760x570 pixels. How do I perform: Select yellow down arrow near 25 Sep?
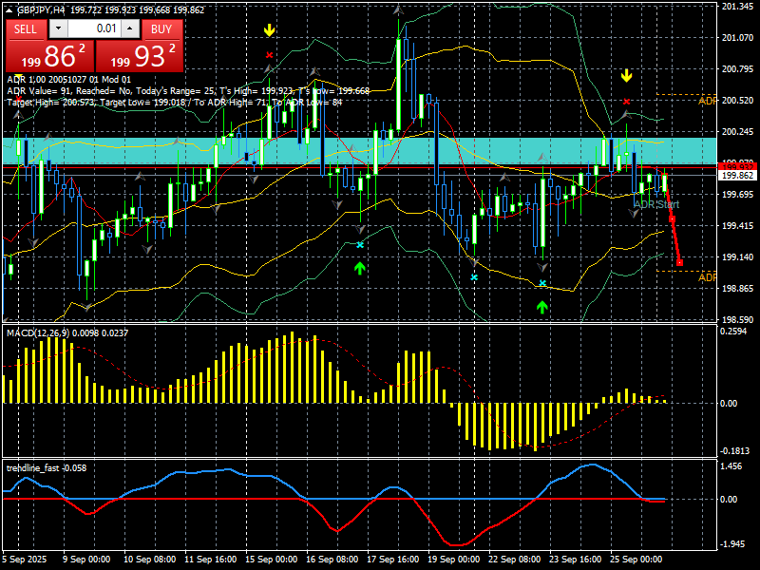(627, 76)
